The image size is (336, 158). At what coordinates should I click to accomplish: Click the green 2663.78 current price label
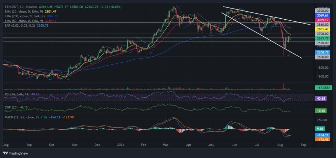[x=322, y=38]
